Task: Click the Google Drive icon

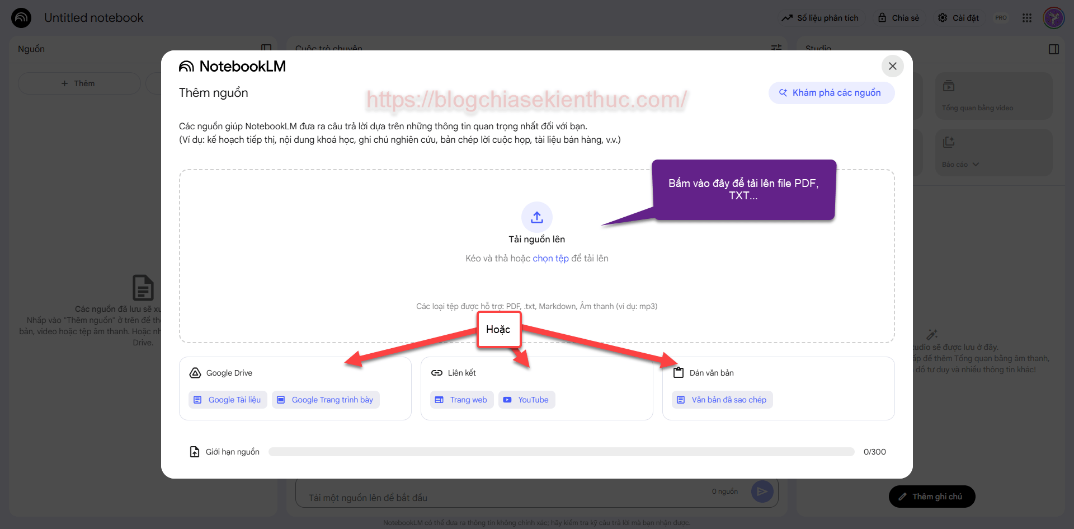Action: click(x=195, y=373)
